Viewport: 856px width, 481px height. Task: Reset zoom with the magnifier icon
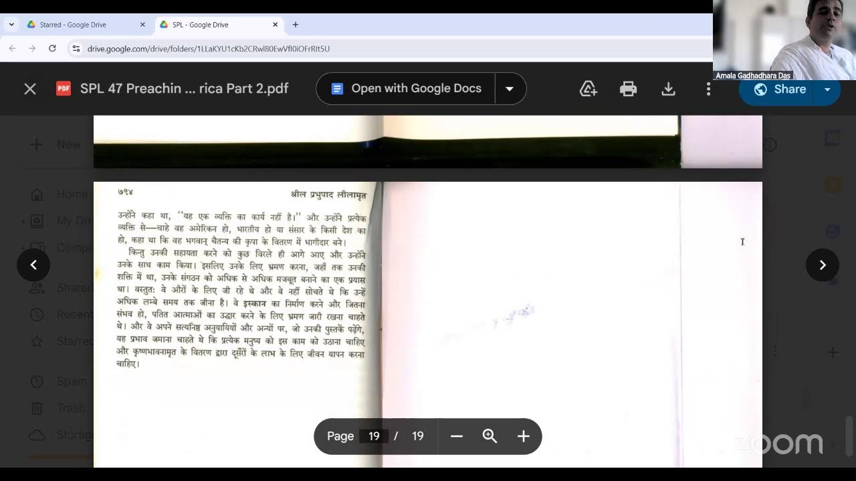[x=490, y=436]
